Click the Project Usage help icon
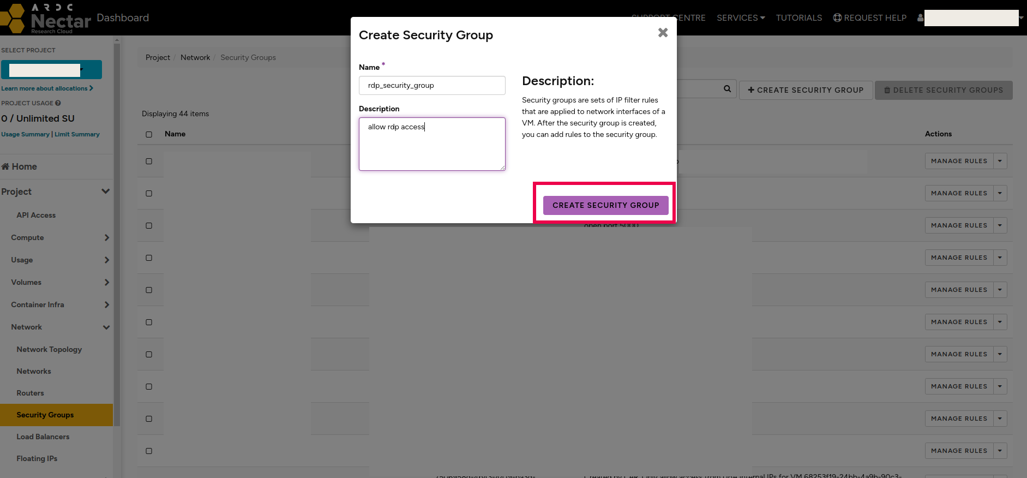 (58, 103)
